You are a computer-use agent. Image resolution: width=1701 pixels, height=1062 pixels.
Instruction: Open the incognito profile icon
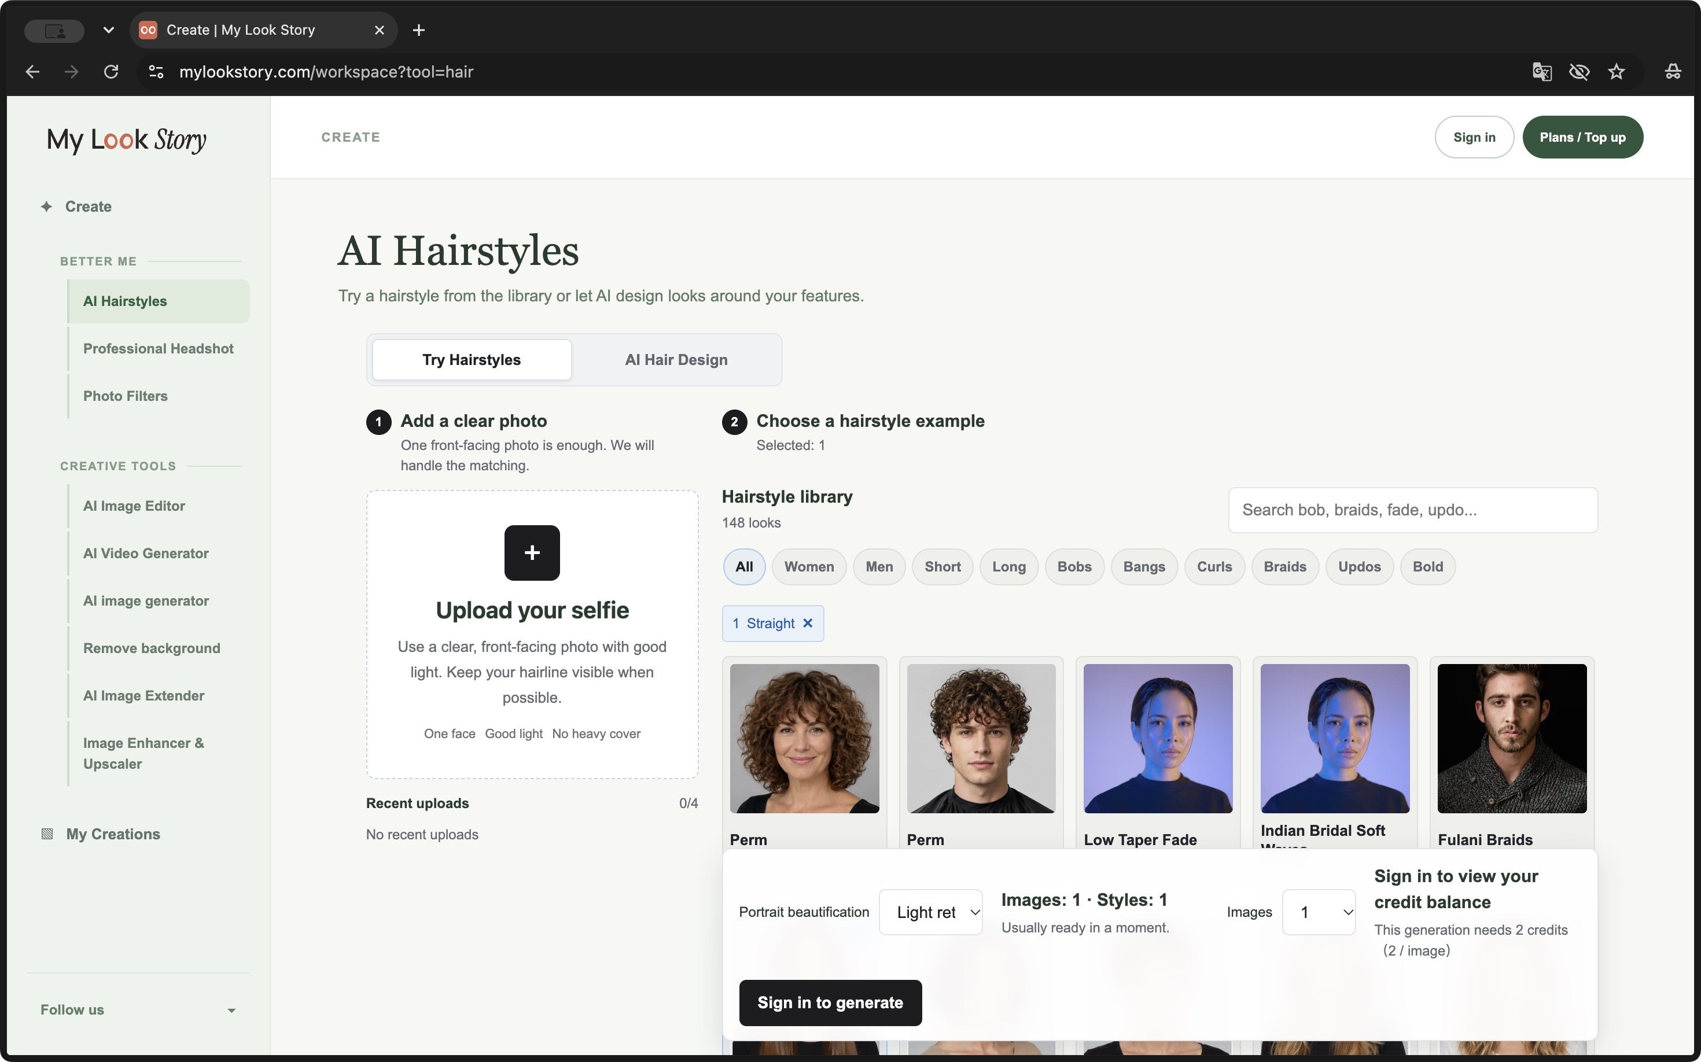click(1672, 72)
